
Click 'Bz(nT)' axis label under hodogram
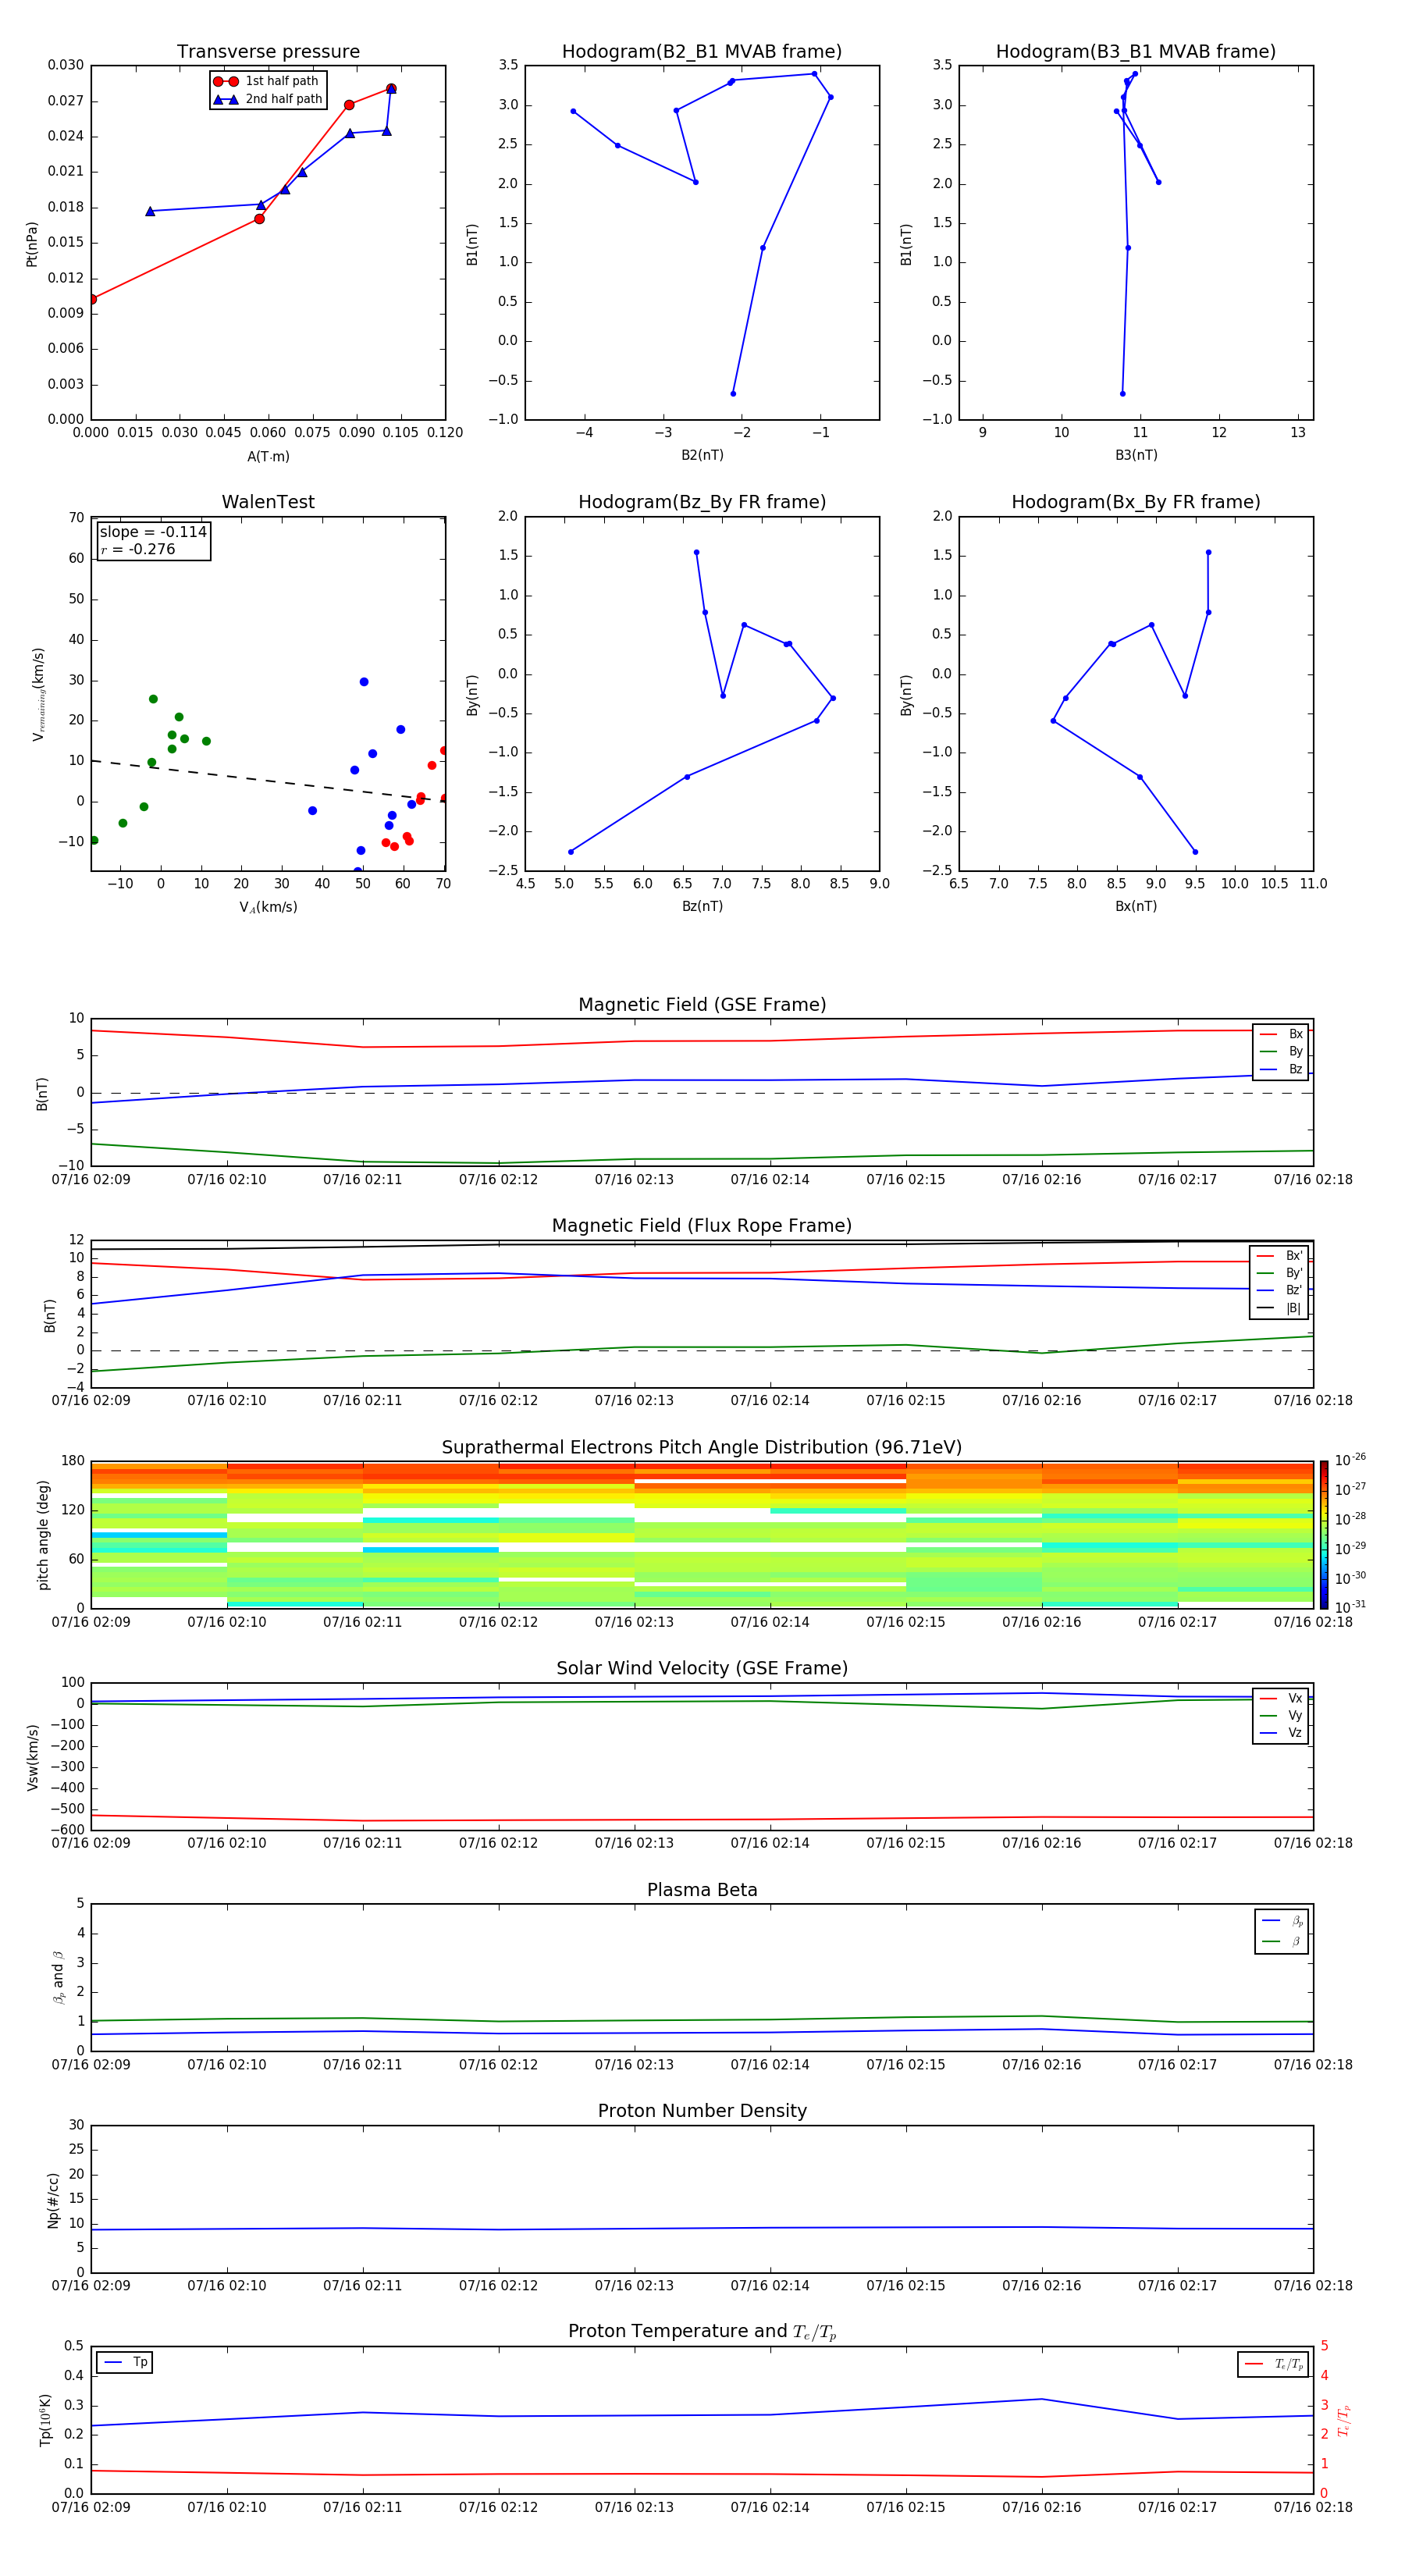702,907
